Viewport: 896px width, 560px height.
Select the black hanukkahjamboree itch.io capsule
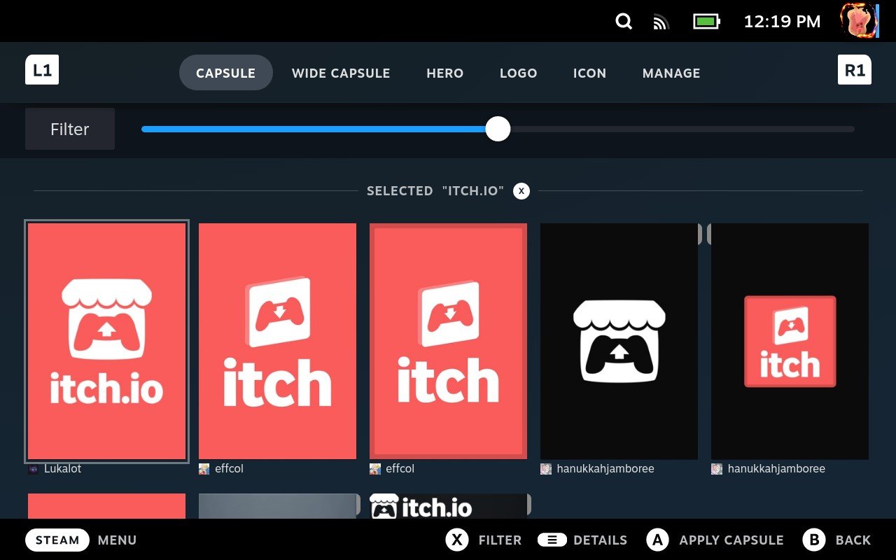pos(618,342)
